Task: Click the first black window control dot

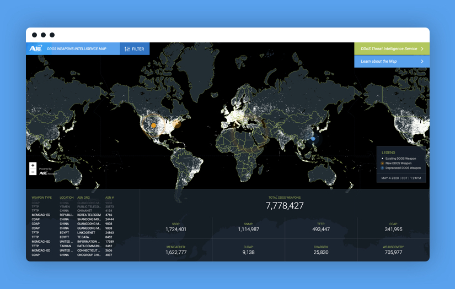Action: coord(34,35)
